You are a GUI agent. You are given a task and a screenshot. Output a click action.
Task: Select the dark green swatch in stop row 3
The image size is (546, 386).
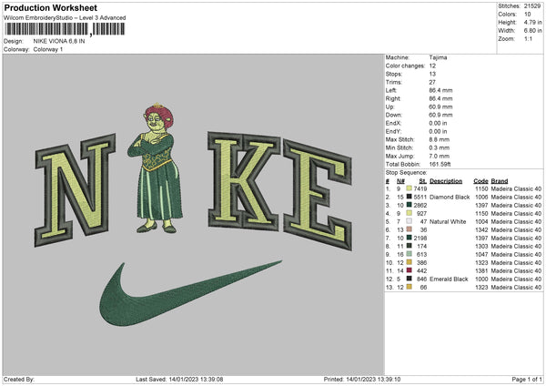tap(409, 205)
